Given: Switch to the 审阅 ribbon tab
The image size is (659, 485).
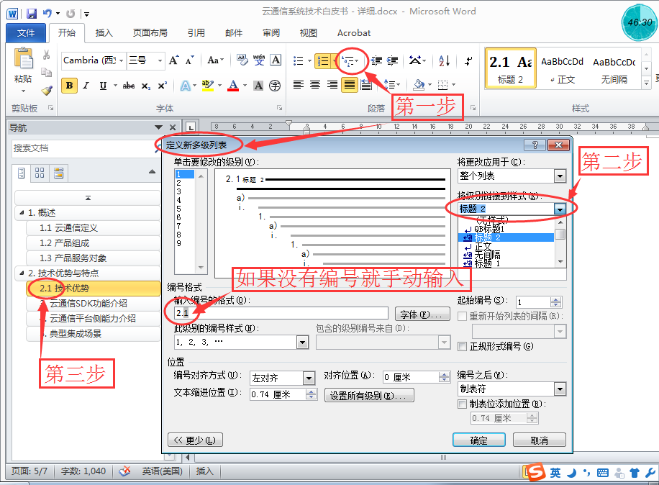Looking at the screenshot, I should [271, 33].
